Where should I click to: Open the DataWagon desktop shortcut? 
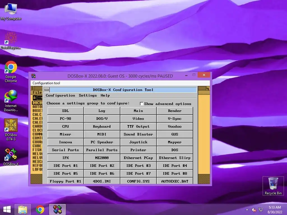point(11,41)
